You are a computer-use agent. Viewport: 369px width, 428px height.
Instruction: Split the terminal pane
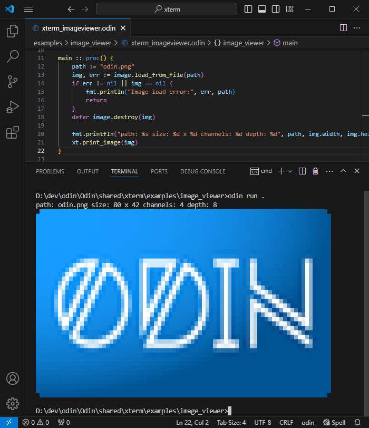coord(302,171)
